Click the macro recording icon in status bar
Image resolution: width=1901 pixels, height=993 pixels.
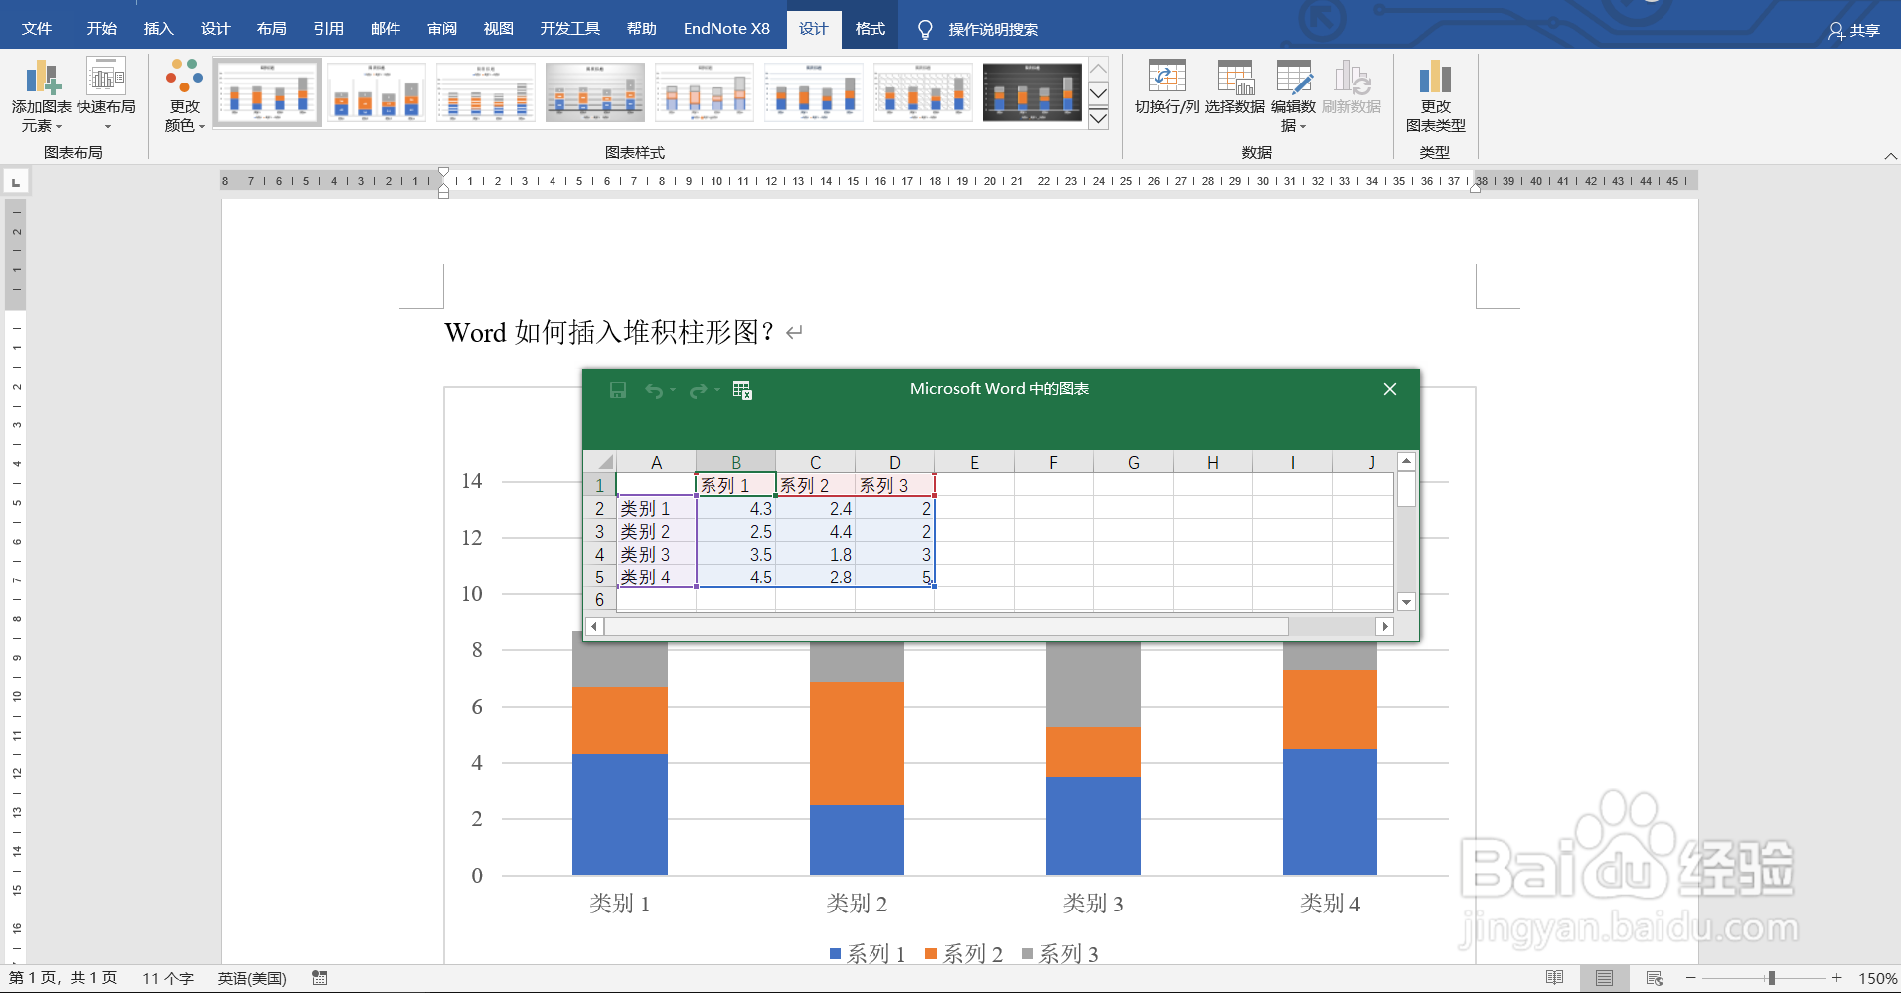319,978
